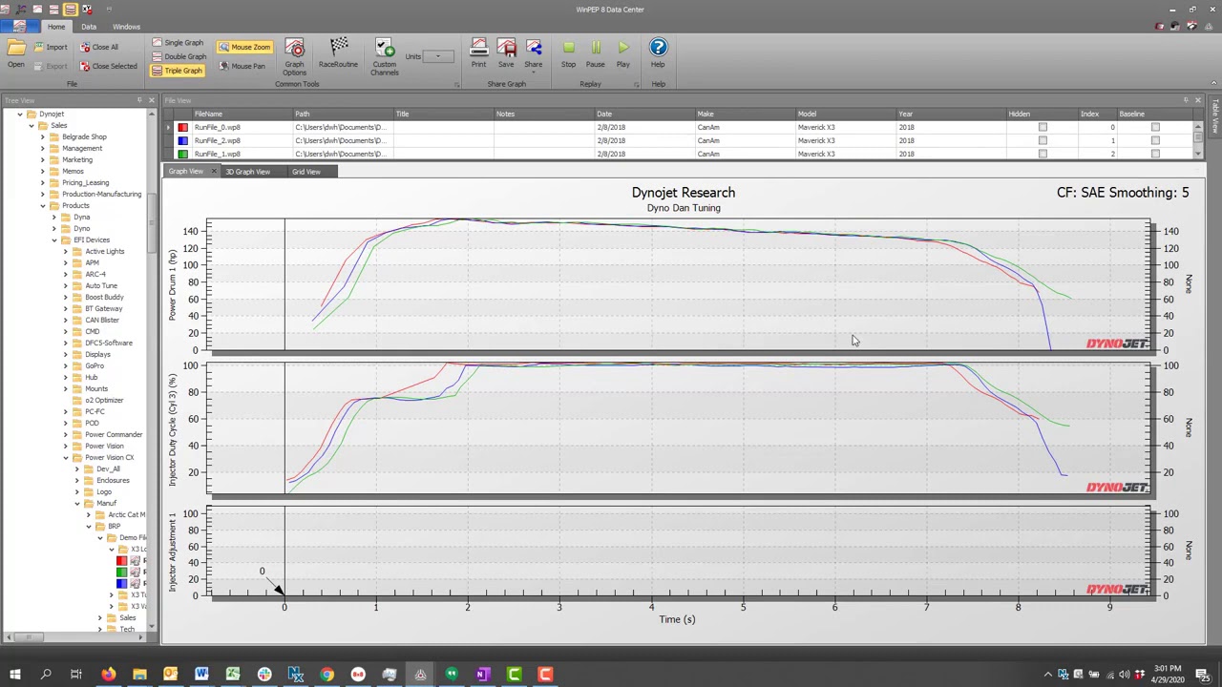Viewport: 1222px width, 687px height.
Task: Select the Auto Tune folder
Action: pyautogui.click(x=101, y=285)
